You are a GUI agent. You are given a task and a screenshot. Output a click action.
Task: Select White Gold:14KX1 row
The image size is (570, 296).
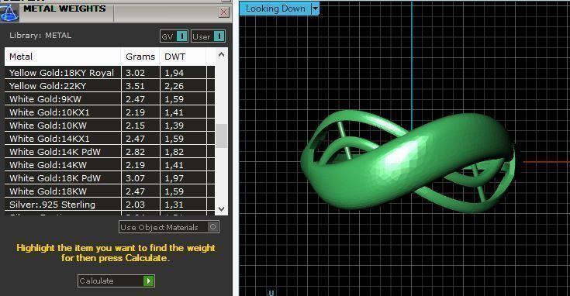point(110,139)
